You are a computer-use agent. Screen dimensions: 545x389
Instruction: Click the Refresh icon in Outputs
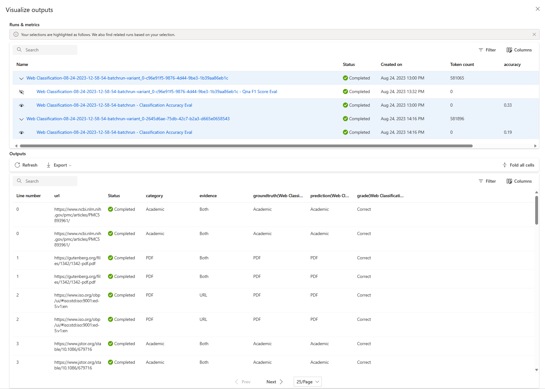17,165
